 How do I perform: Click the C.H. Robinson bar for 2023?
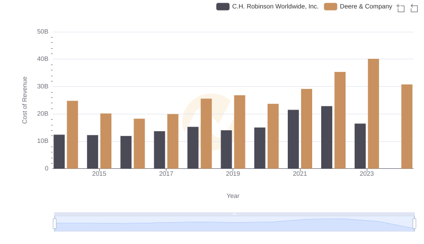(x=360, y=146)
